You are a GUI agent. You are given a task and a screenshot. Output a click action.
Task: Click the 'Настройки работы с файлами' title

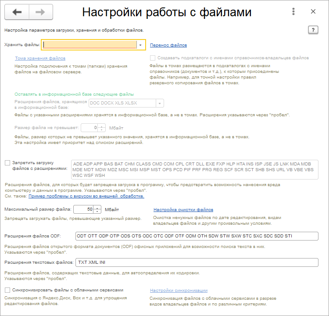click(x=167, y=12)
